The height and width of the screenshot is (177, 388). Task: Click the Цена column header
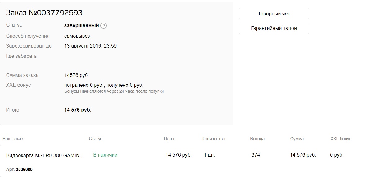coord(169,139)
